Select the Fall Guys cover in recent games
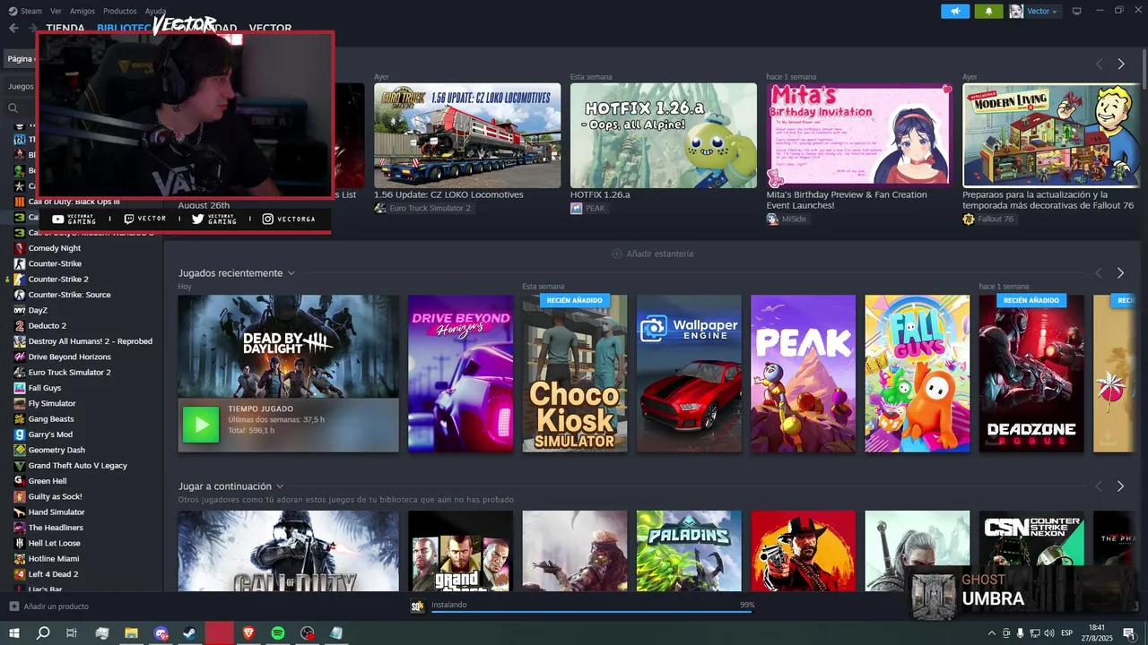 point(918,374)
